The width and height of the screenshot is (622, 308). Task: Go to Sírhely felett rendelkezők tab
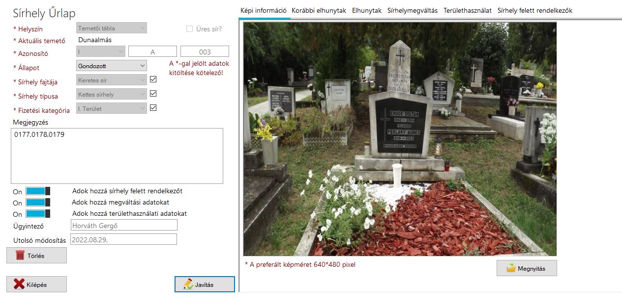tap(534, 10)
